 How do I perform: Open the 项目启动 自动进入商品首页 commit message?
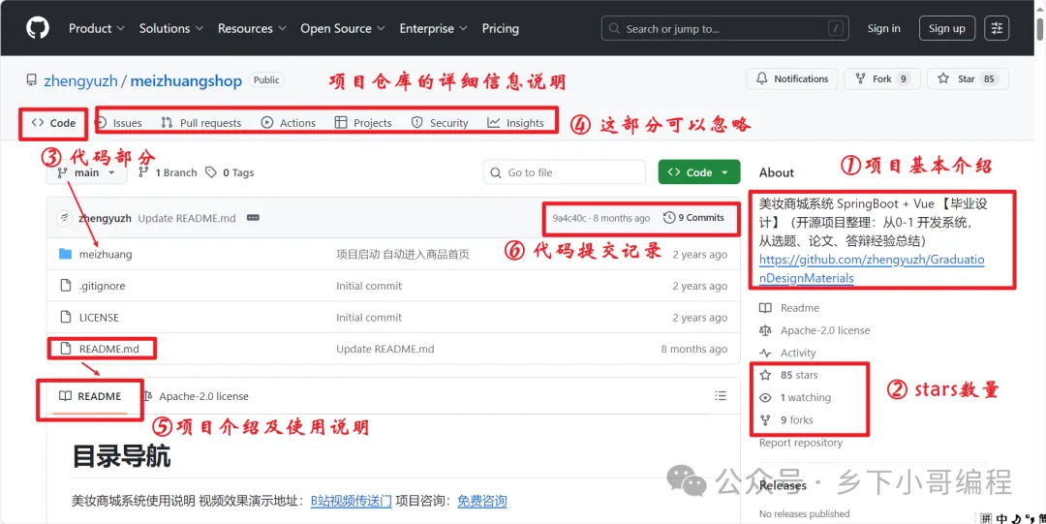tap(403, 255)
